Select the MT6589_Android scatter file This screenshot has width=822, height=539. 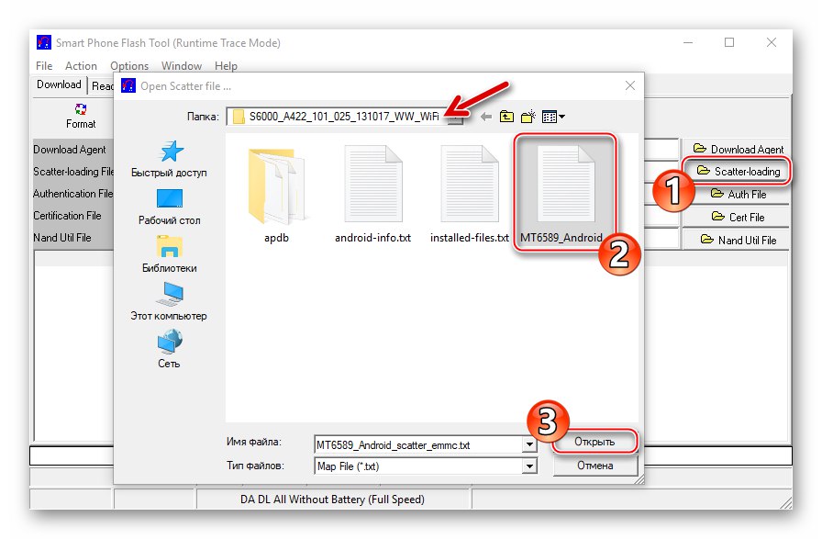tap(564, 190)
